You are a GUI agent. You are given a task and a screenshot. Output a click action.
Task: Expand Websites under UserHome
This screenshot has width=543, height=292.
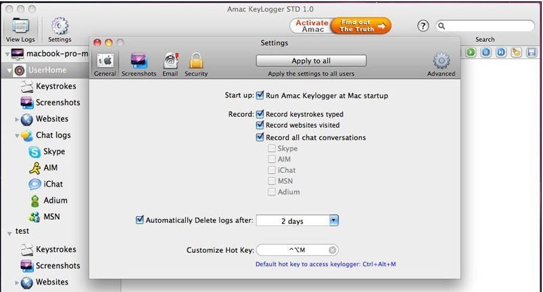[x=17, y=120]
